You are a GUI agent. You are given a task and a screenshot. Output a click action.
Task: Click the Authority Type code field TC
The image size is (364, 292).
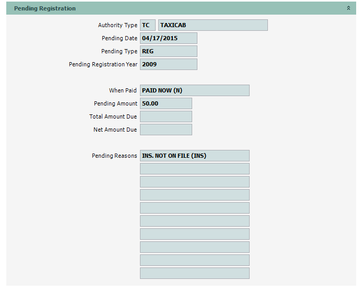148,25
